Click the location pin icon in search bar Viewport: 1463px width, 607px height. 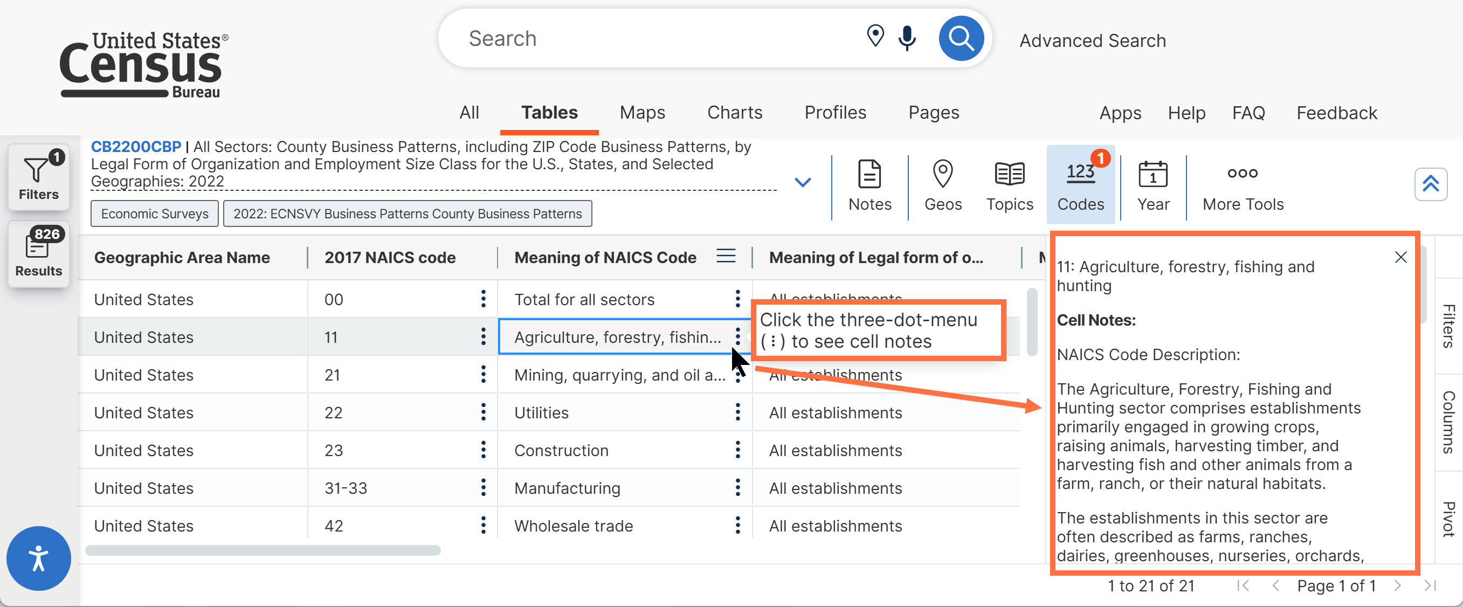pos(875,36)
